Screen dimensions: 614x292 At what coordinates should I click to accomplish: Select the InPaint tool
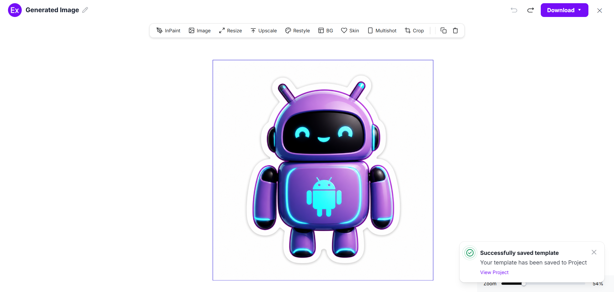tap(169, 31)
